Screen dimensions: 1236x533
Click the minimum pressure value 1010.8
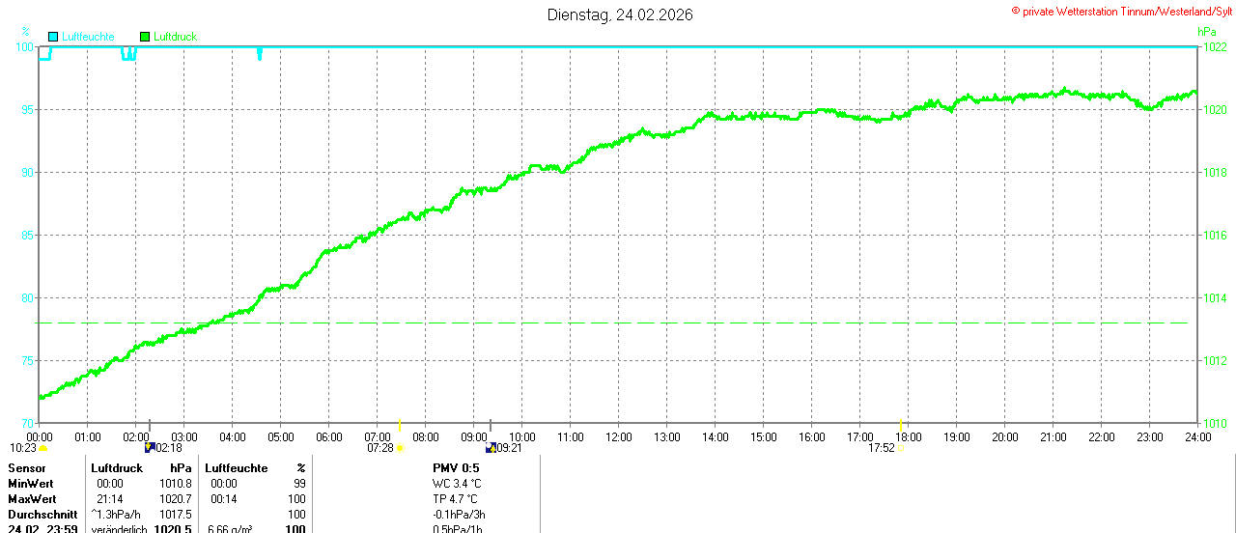coord(176,483)
